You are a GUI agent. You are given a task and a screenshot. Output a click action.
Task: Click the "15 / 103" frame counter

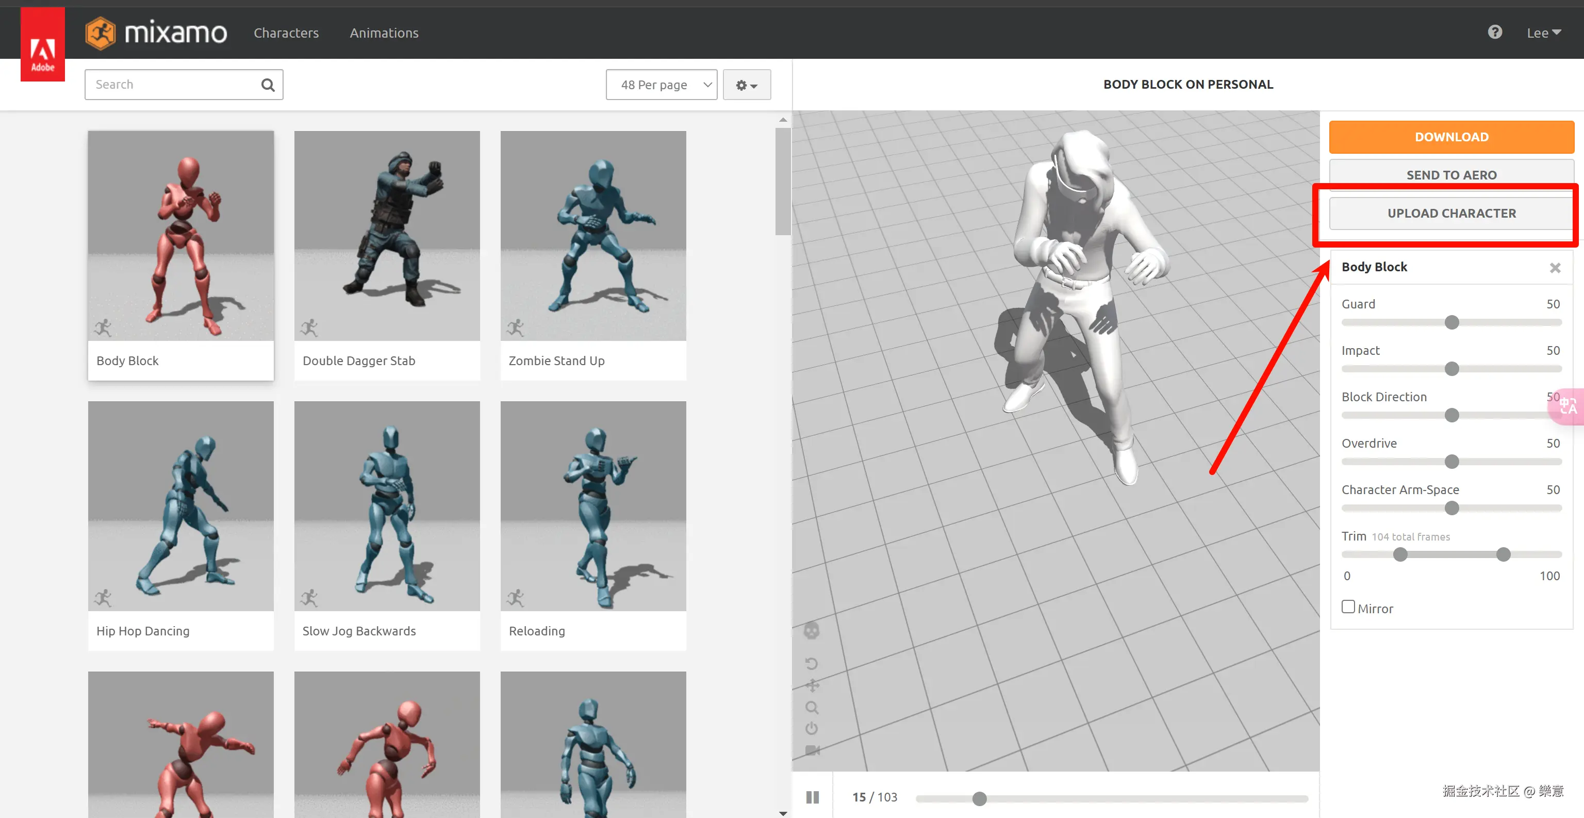tap(874, 797)
